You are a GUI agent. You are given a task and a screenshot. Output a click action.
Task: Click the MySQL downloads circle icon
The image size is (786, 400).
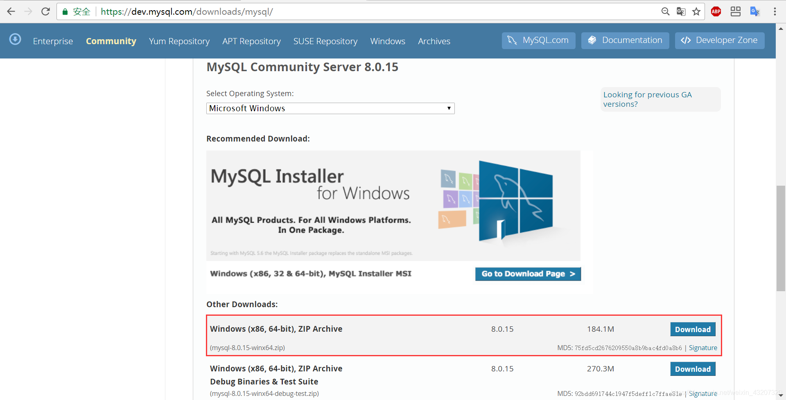click(15, 39)
